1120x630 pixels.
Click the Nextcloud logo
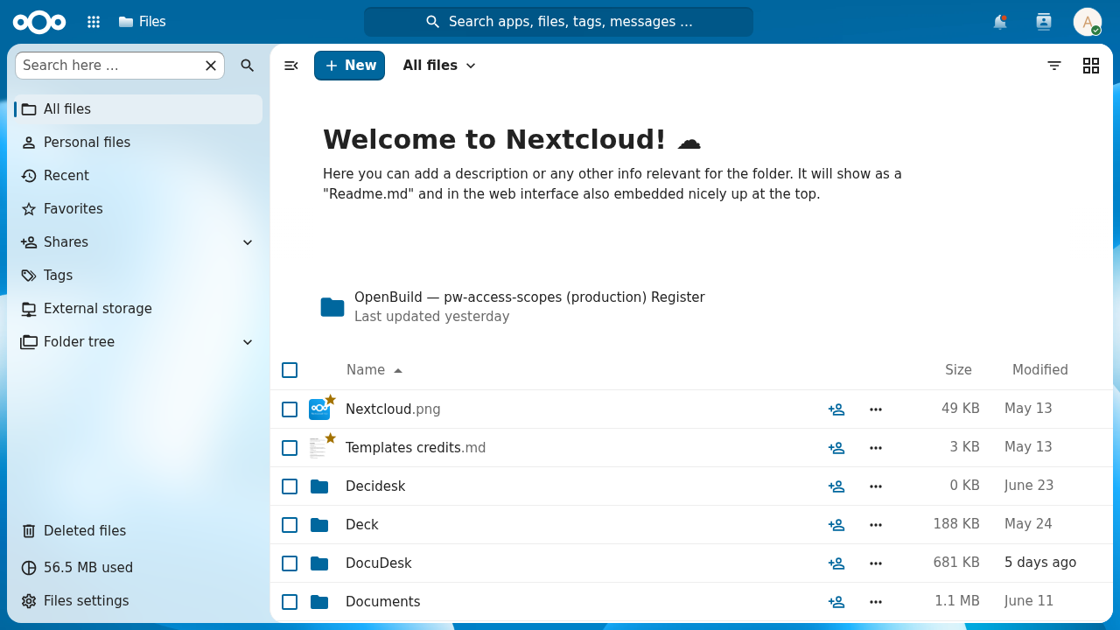tap(39, 22)
